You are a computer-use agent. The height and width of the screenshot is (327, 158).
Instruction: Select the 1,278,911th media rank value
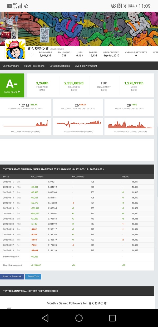[x=134, y=83]
